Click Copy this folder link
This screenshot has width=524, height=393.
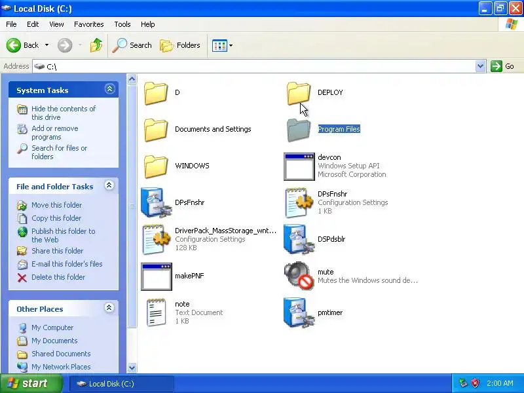click(56, 218)
